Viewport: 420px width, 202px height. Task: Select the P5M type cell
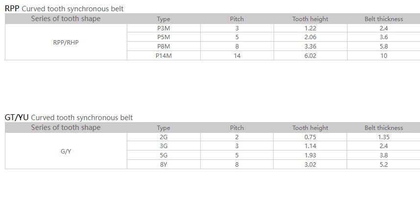click(x=163, y=37)
